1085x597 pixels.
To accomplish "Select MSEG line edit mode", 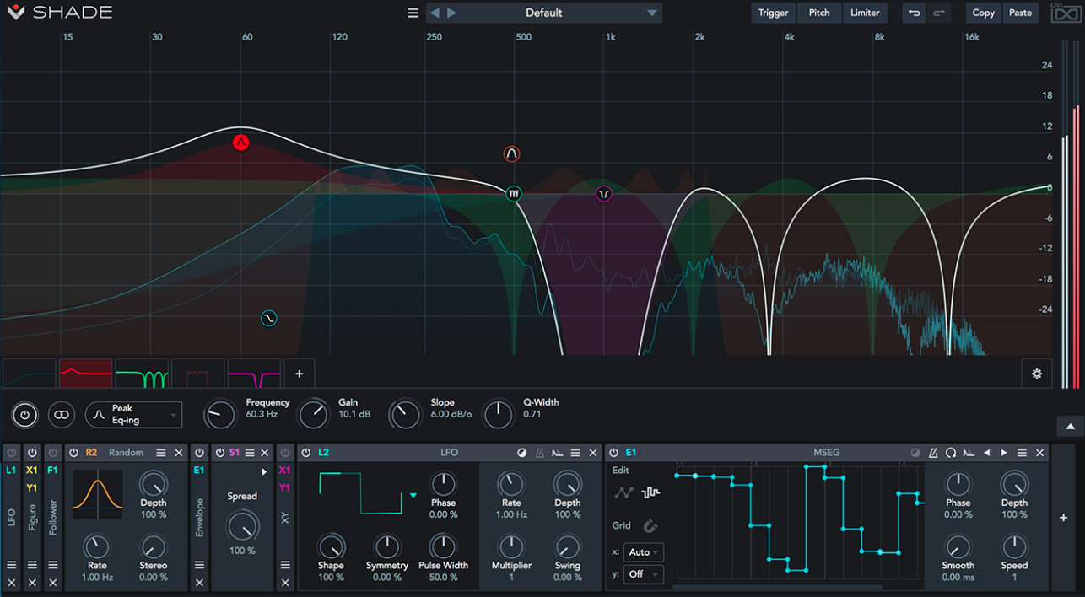I will tap(623, 492).
